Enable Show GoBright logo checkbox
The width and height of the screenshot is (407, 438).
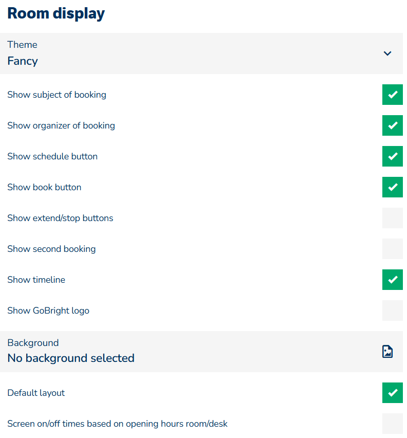tap(392, 311)
